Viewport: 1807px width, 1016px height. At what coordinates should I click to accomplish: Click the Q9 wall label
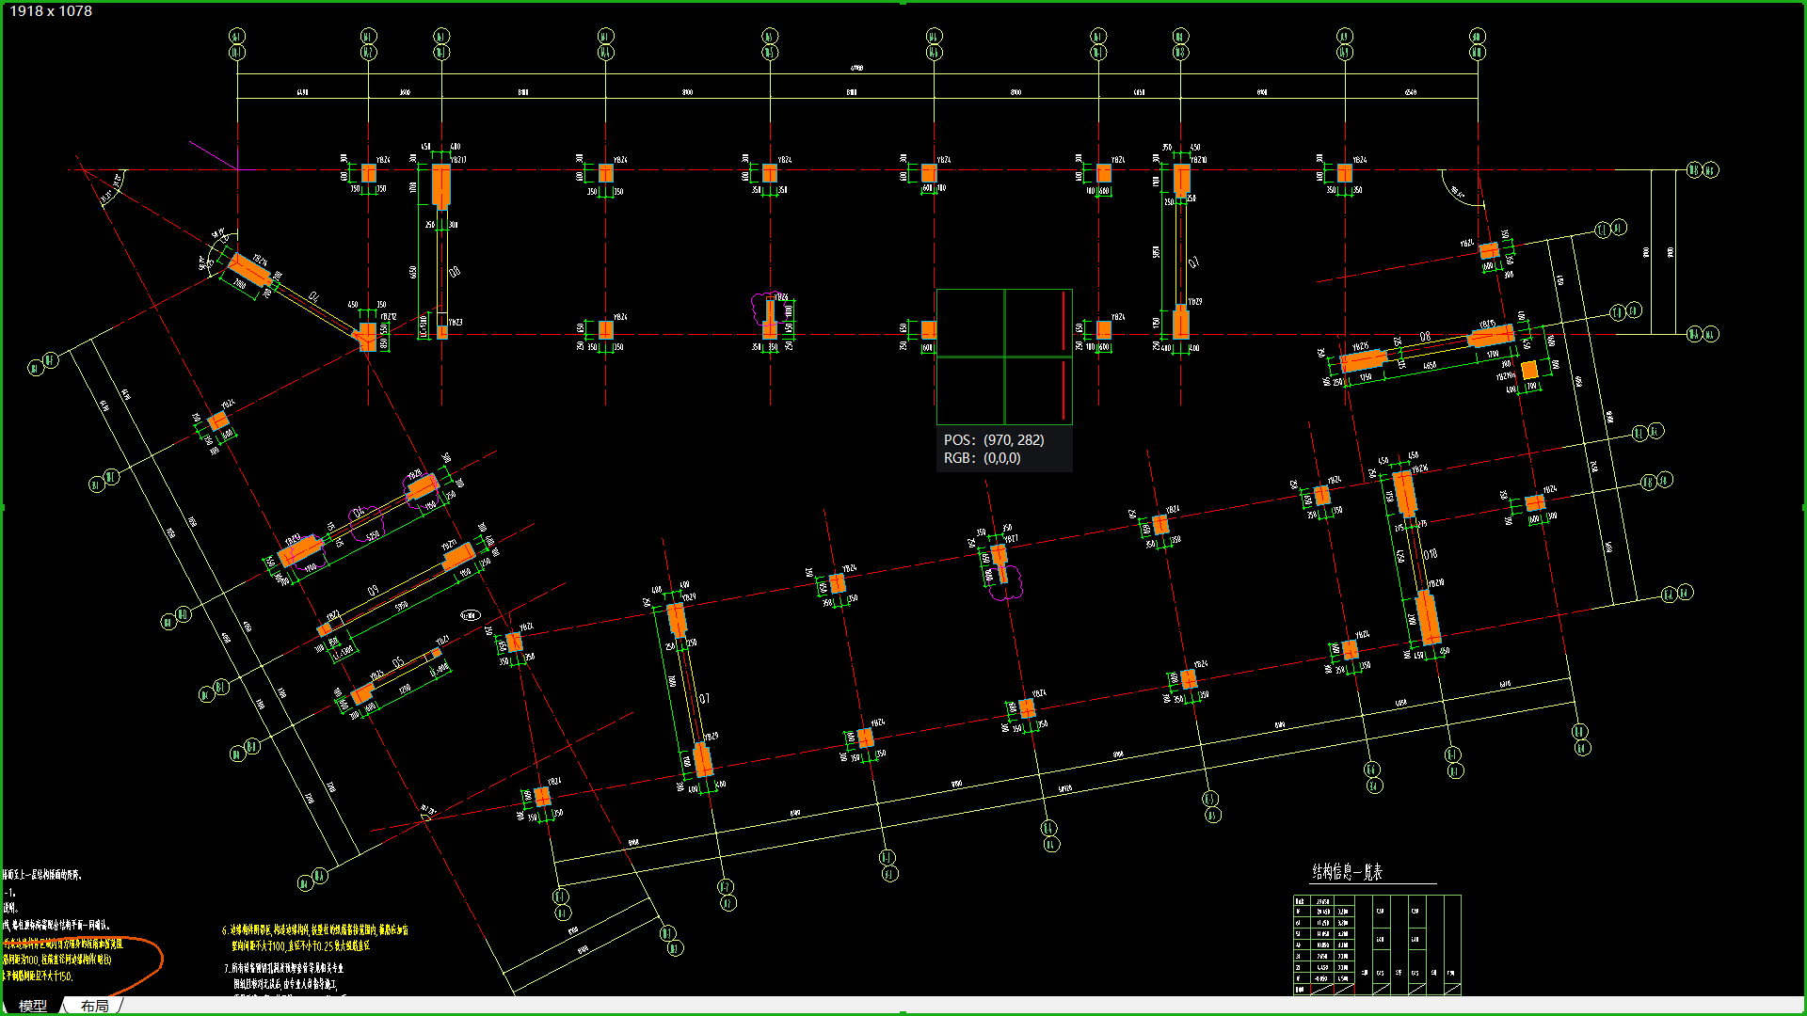pos(373,591)
